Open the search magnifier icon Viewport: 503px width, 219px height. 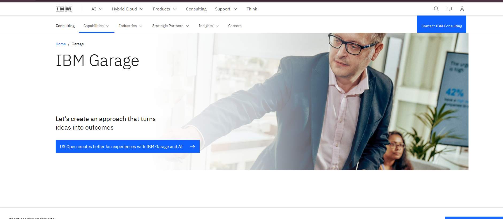point(436,9)
